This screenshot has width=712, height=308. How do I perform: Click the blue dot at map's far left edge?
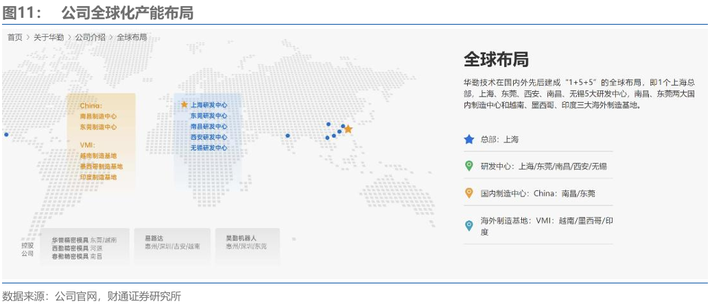[6, 135]
